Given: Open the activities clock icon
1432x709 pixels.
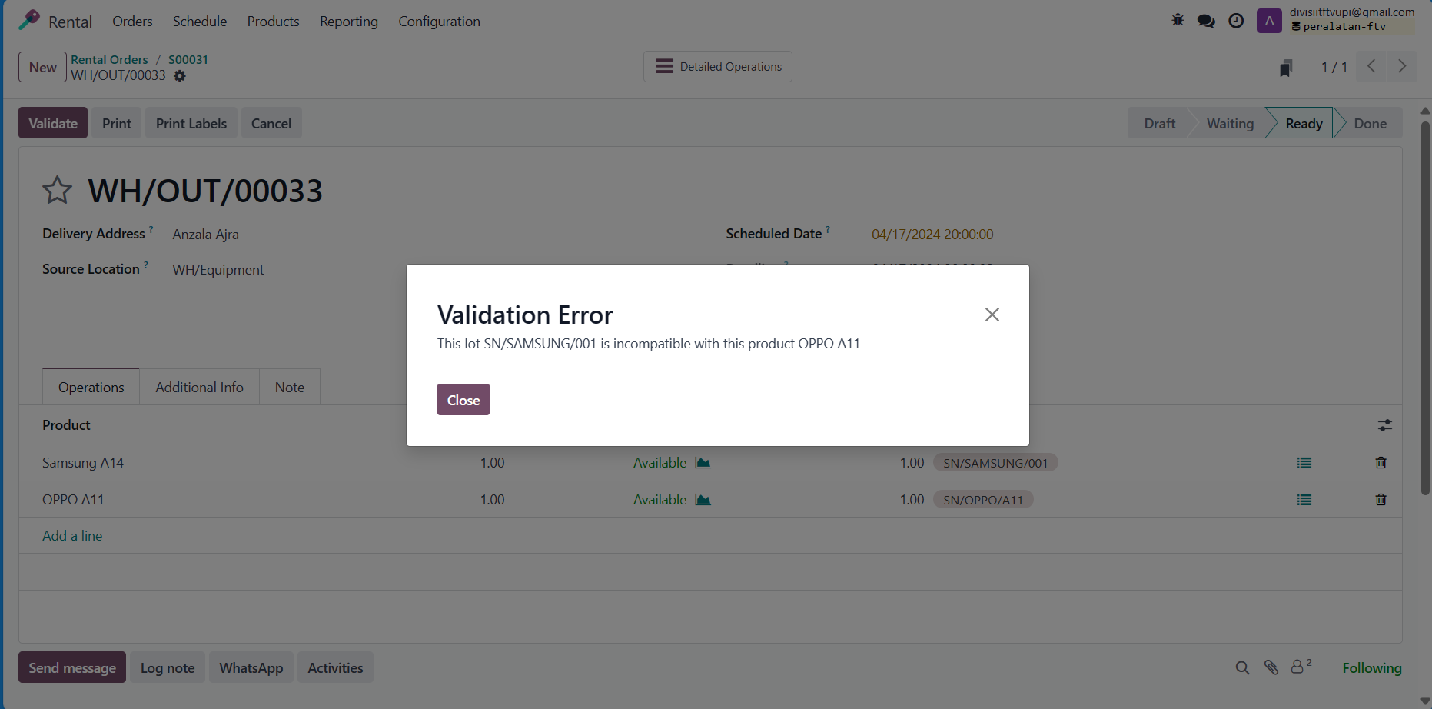Looking at the screenshot, I should (x=1236, y=21).
